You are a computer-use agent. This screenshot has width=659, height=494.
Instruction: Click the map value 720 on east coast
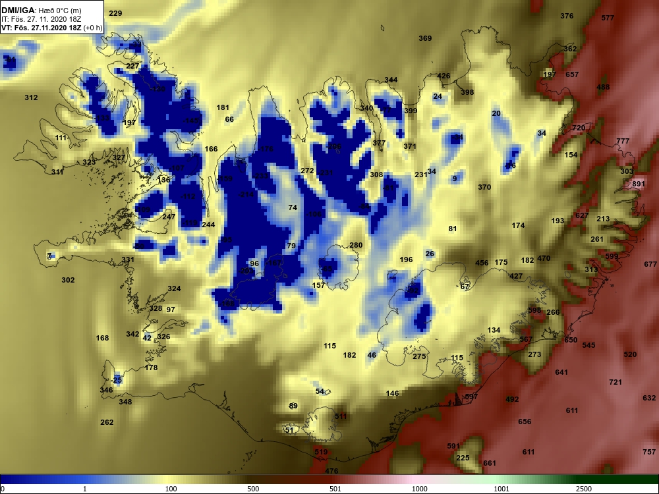coord(579,128)
